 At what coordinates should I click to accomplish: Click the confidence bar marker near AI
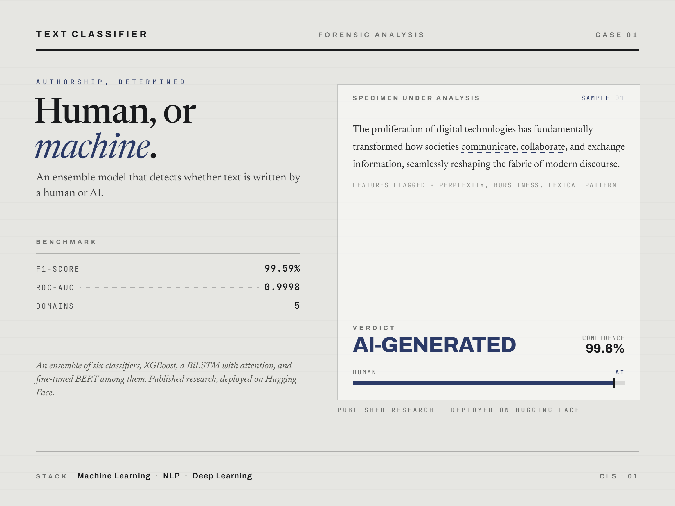pos(614,383)
